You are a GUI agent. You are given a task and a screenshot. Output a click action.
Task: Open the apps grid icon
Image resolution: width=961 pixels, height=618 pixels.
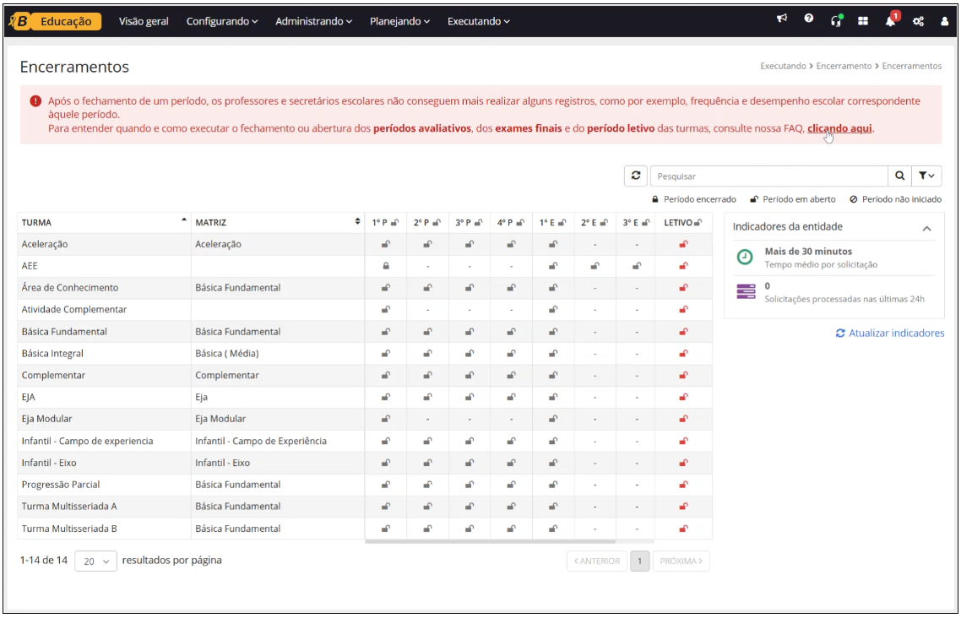point(863,21)
